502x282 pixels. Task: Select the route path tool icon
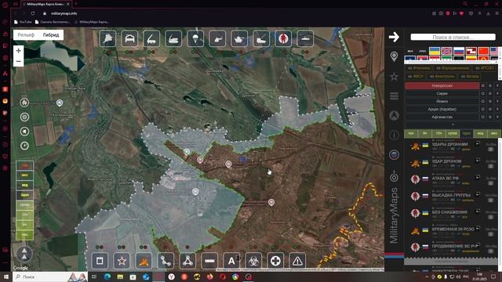click(x=166, y=261)
